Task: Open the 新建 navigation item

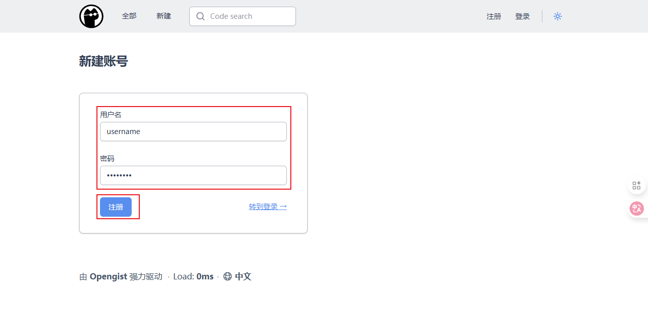Action: (x=164, y=16)
